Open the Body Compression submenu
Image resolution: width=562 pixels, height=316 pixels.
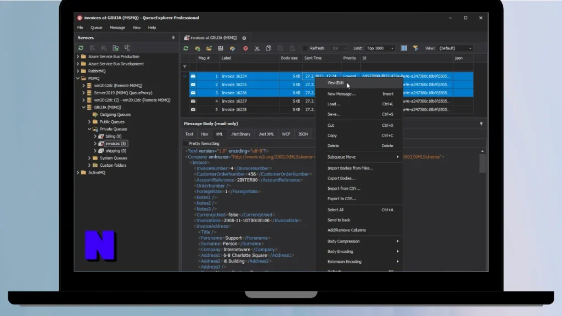pyautogui.click(x=359, y=241)
